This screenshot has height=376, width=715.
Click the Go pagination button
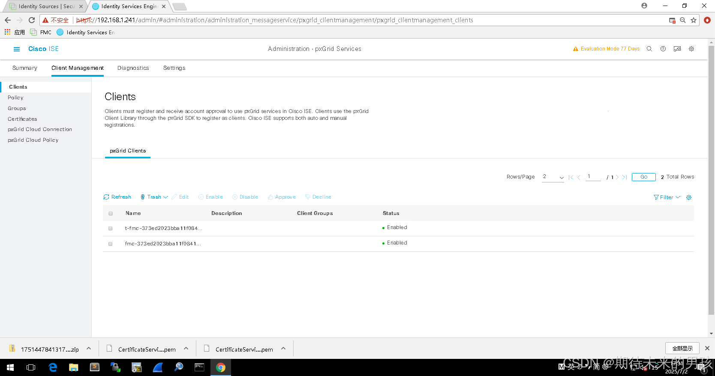[644, 177]
